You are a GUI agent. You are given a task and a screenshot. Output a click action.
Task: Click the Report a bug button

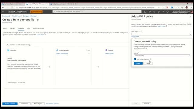[36, 12]
